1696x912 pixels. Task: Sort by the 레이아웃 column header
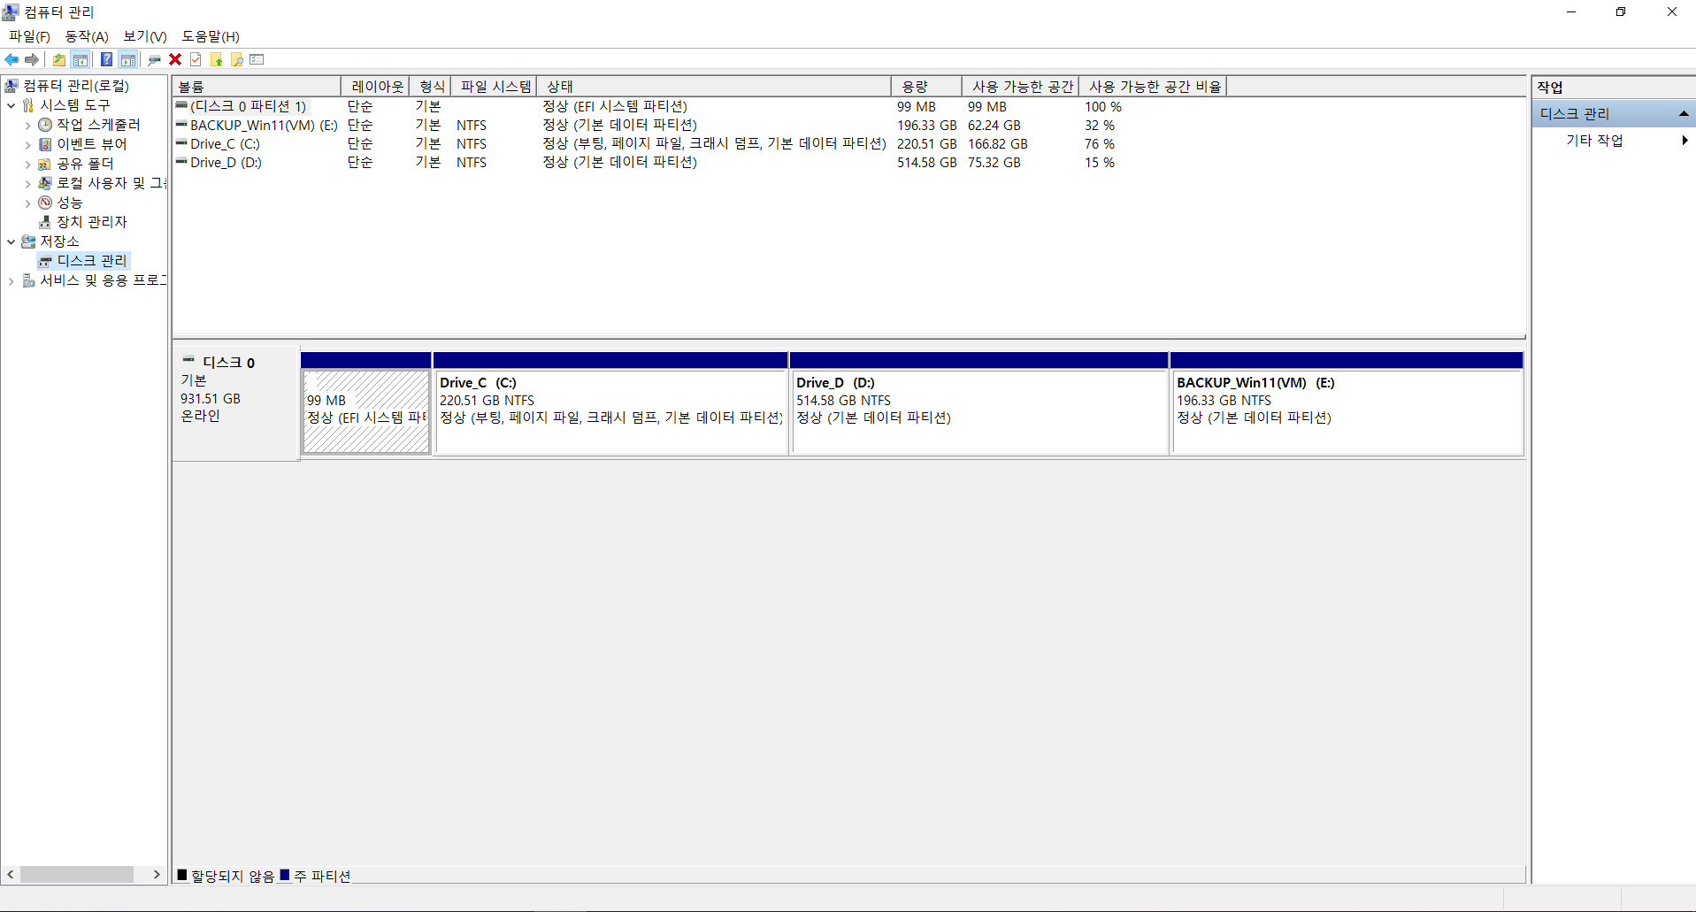(375, 86)
